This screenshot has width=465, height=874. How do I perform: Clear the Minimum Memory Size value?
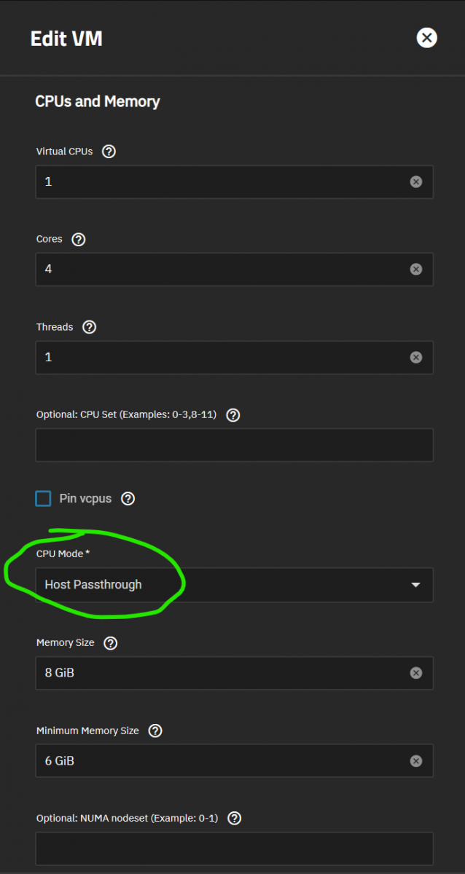(x=416, y=760)
